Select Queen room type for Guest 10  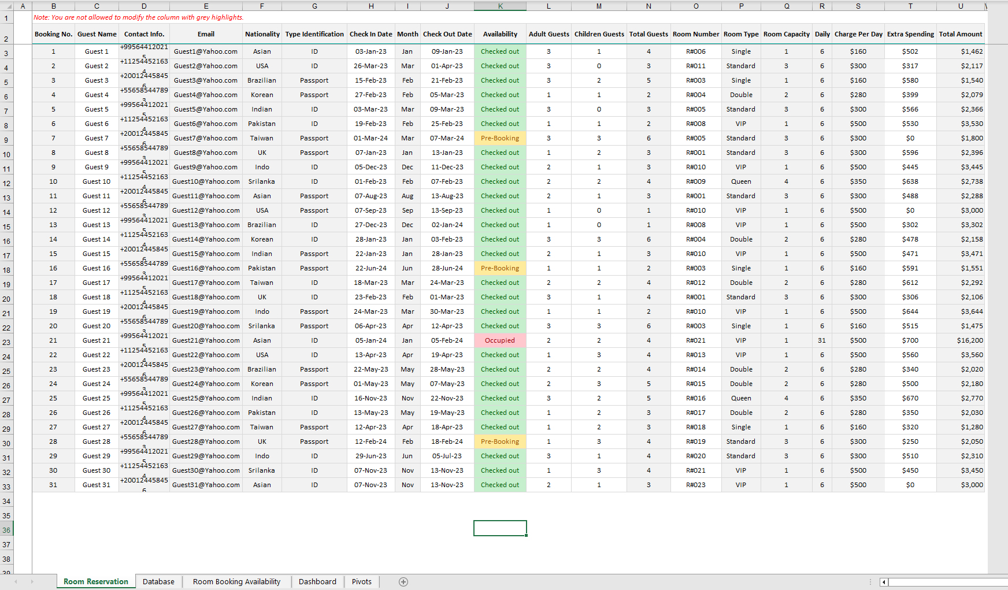(741, 181)
